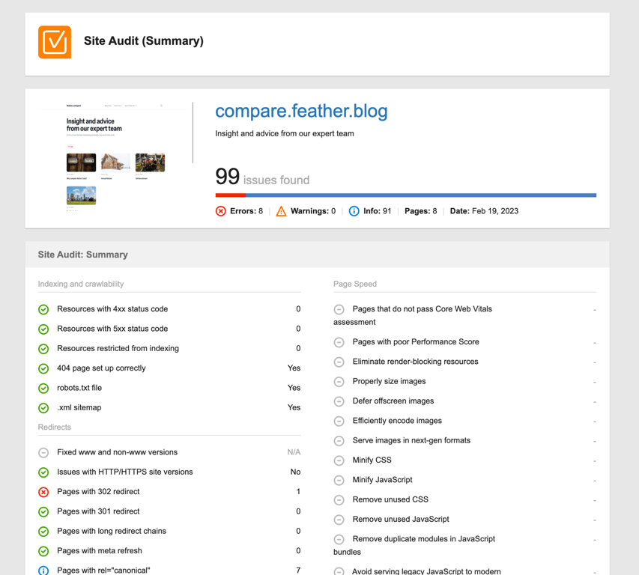
Task: Click grey icon beside Properly size images
Action: coord(339,382)
